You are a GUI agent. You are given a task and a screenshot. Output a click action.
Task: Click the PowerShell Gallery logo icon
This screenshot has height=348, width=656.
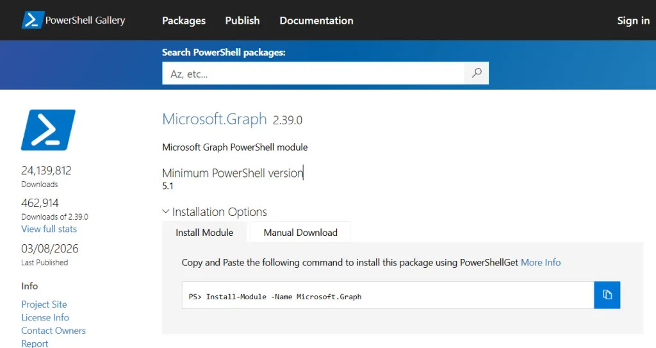33,20
